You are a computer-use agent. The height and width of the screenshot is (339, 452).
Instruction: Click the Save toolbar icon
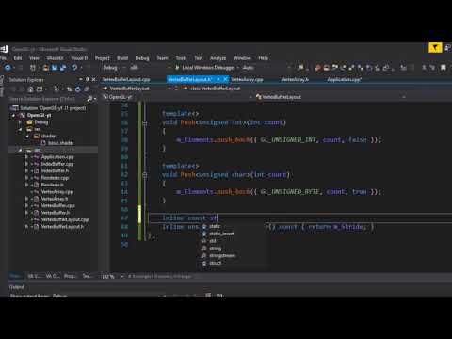click(x=55, y=68)
